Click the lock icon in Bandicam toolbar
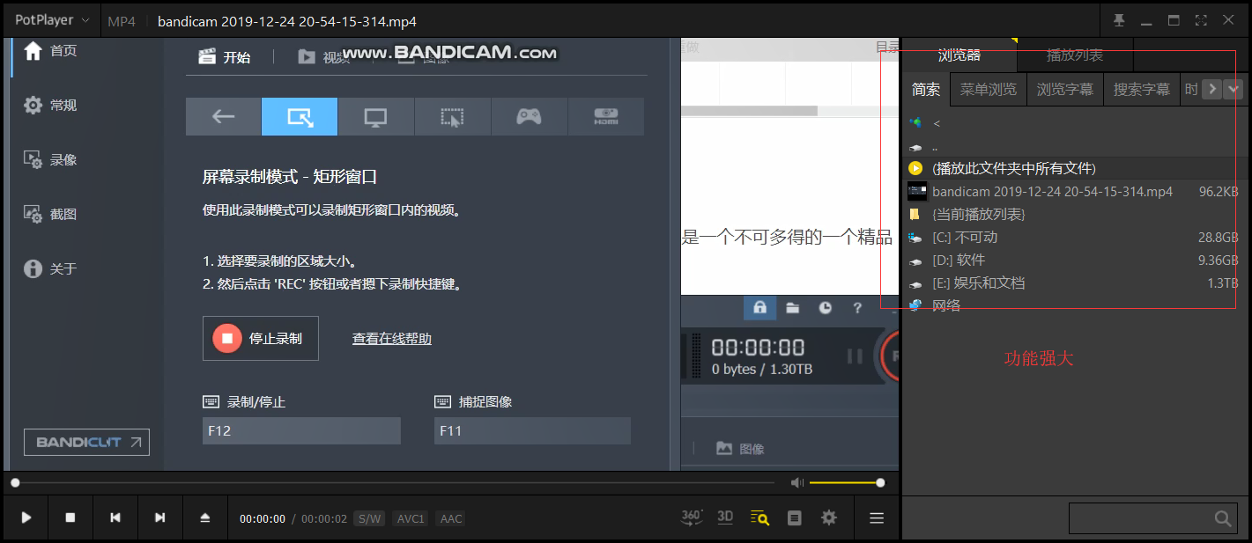The height and width of the screenshot is (543, 1252). (x=759, y=307)
